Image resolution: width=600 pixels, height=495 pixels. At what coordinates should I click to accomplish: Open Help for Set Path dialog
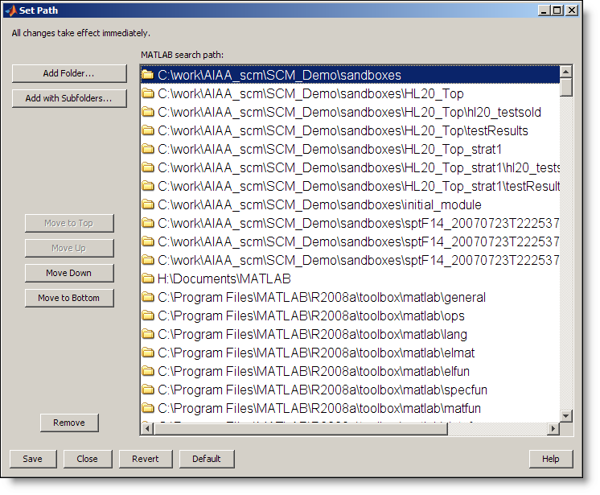click(550, 459)
